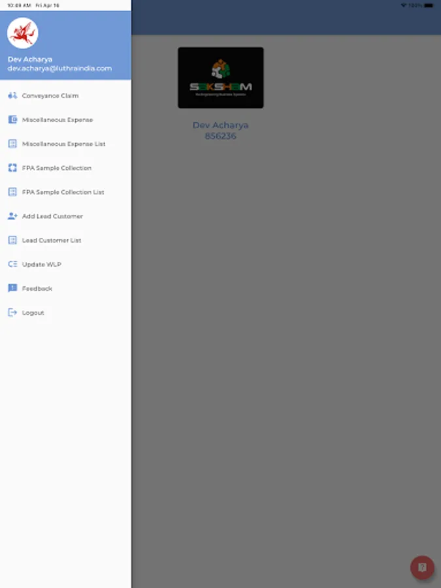The image size is (441, 588).
Task: Click the Conveyance Claim icon
Action: pos(12,95)
